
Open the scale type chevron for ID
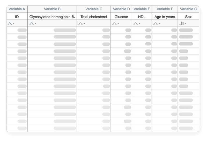click(13, 24)
